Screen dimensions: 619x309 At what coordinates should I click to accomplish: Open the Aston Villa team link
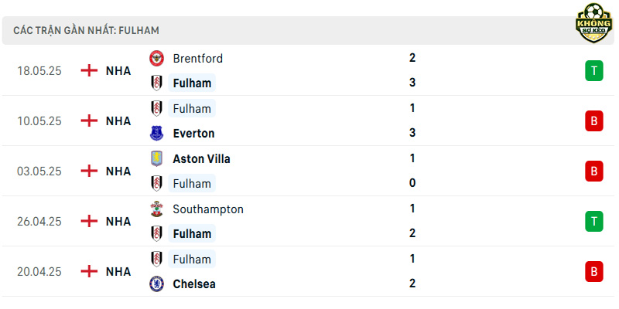pos(201,159)
